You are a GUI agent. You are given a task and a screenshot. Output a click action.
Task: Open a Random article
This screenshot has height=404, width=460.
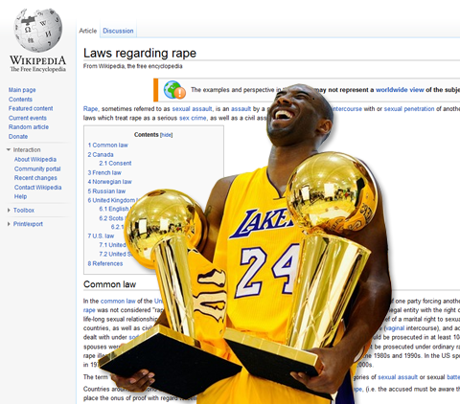[x=29, y=127]
